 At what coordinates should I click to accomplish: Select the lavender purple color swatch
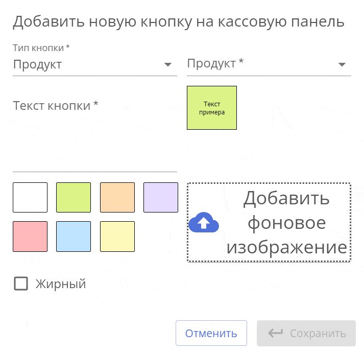(161, 197)
